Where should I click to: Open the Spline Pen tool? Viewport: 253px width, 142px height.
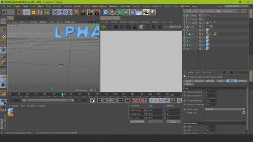point(112,12)
